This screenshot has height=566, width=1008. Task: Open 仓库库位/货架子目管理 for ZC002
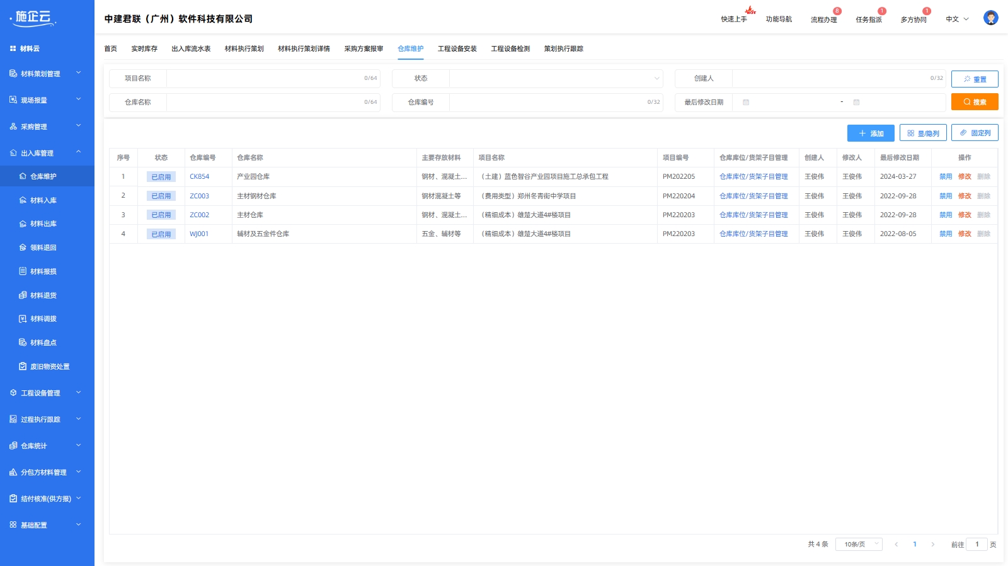(x=753, y=215)
